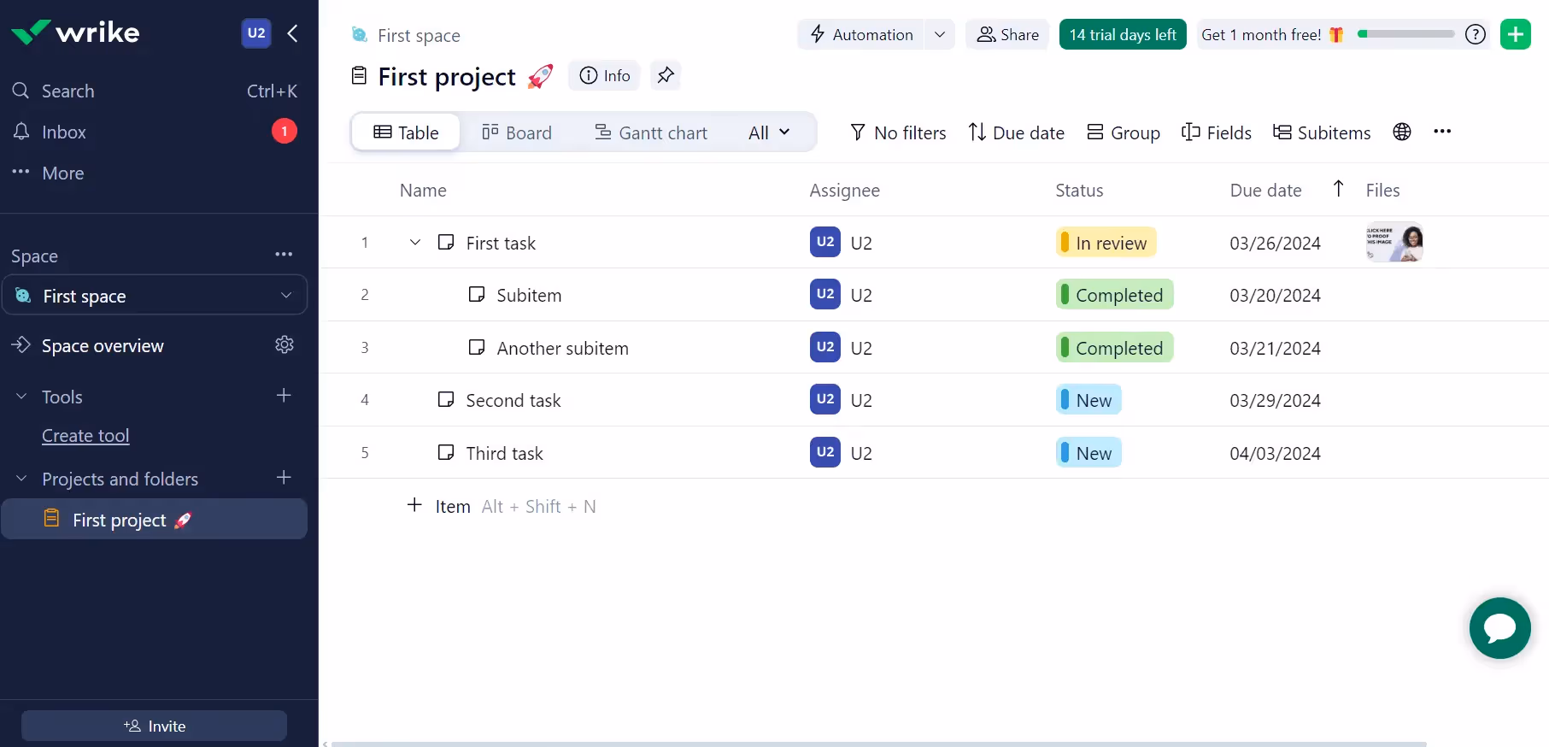The width and height of the screenshot is (1549, 747).
Task: Switch to the Board view tab
Action: pos(517,132)
